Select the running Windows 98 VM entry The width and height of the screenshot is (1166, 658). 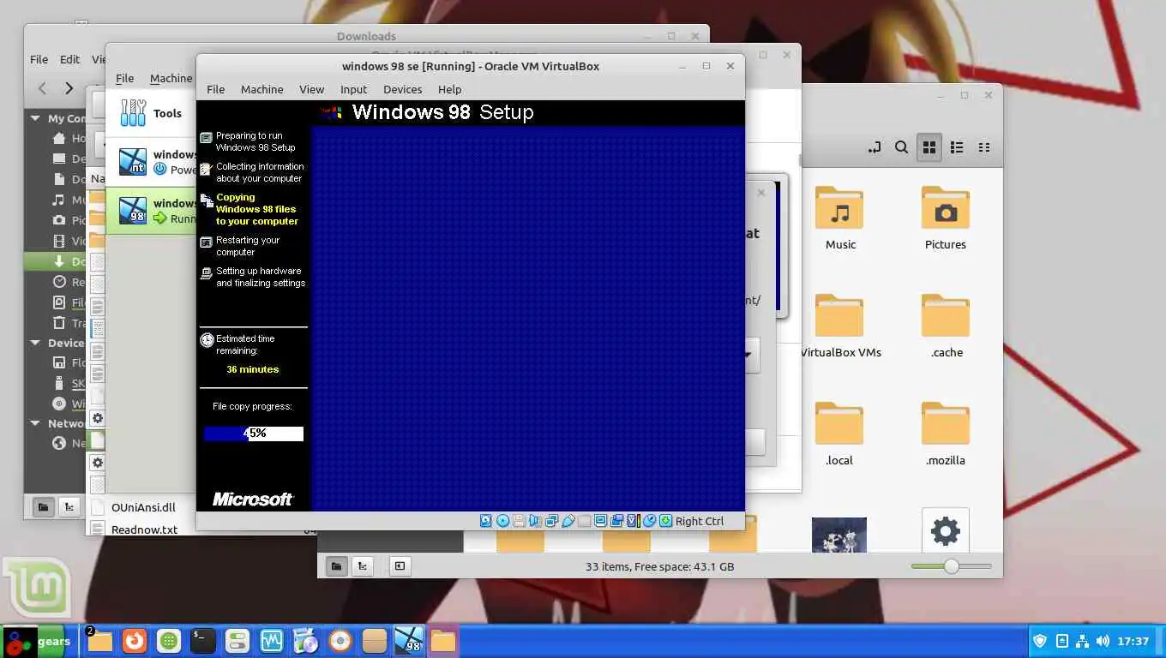point(151,211)
